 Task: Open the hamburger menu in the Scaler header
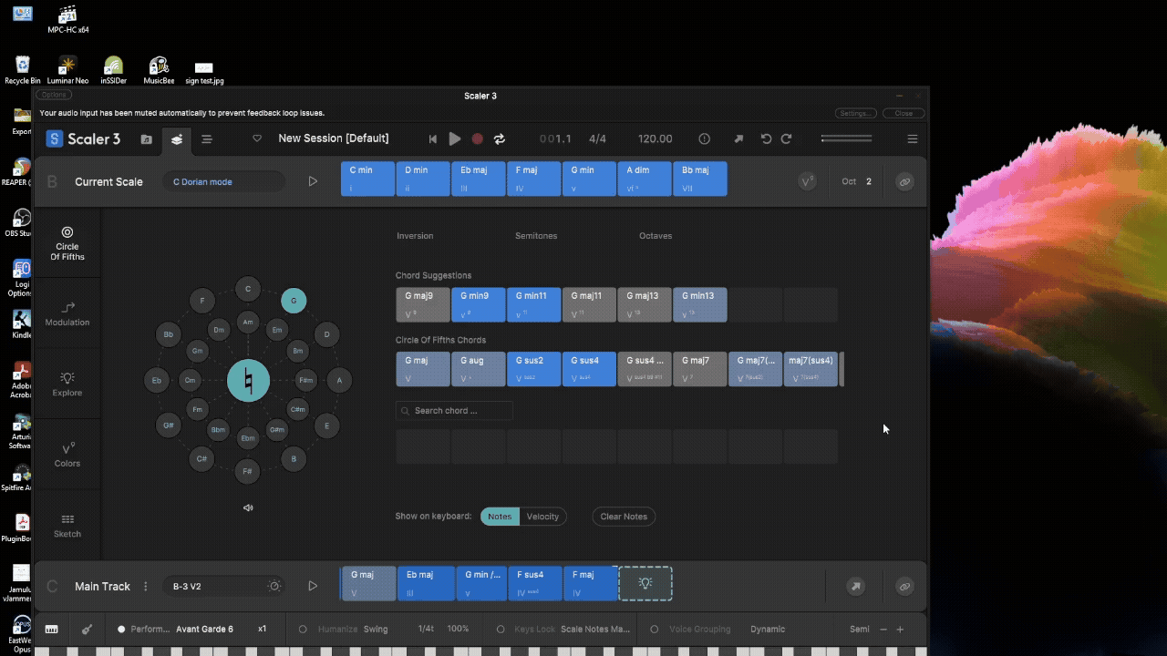tap(912, 139)
